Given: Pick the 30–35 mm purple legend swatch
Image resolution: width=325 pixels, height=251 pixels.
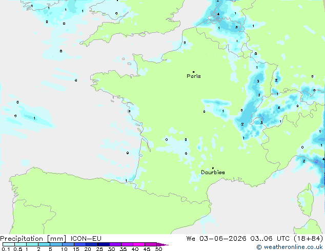Looking at the screenshot, I should coord(115,244).
